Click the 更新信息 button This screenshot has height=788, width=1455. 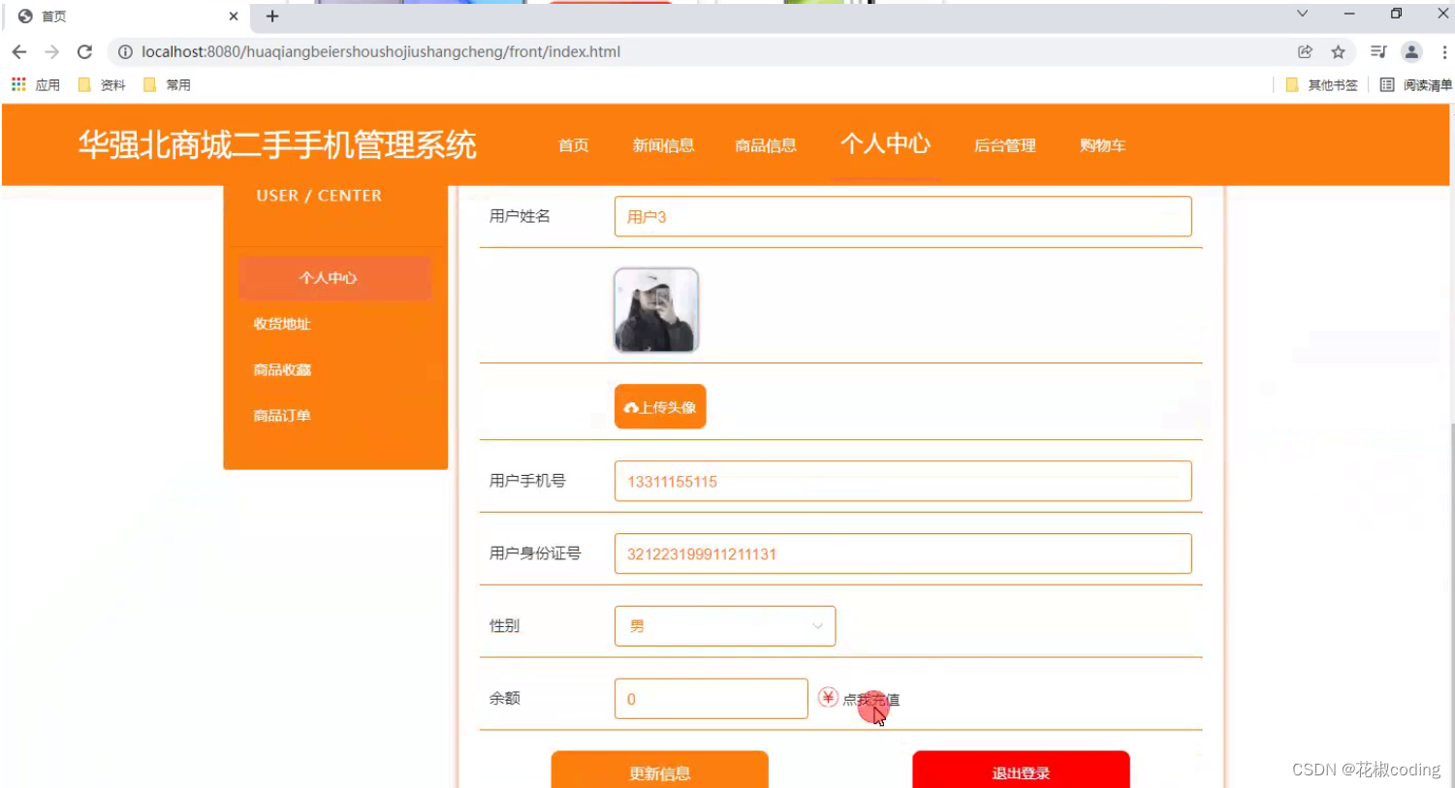tap(660, 772)
